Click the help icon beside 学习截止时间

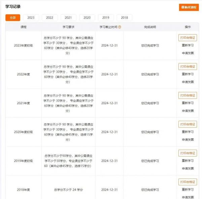(120, 27)
